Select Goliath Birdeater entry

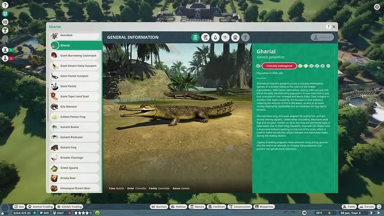pos(75,137)
